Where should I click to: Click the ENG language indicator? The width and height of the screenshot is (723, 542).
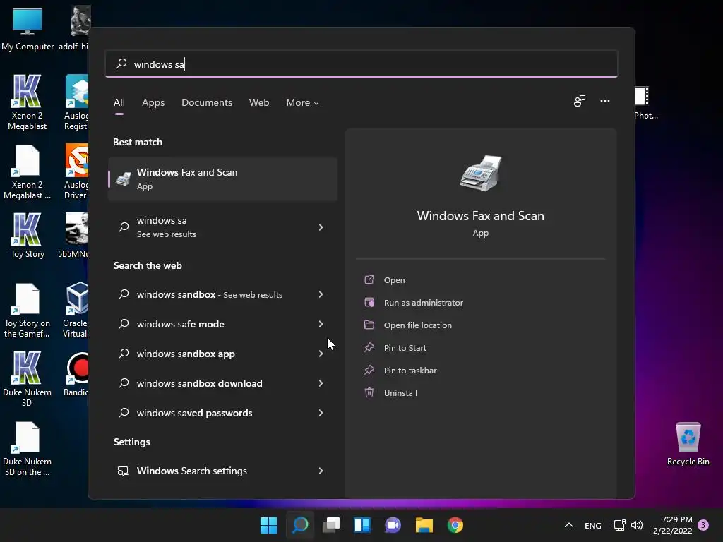coord(593,525)
